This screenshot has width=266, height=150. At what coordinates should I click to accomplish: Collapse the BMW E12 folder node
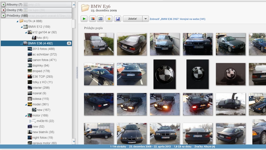22,27
